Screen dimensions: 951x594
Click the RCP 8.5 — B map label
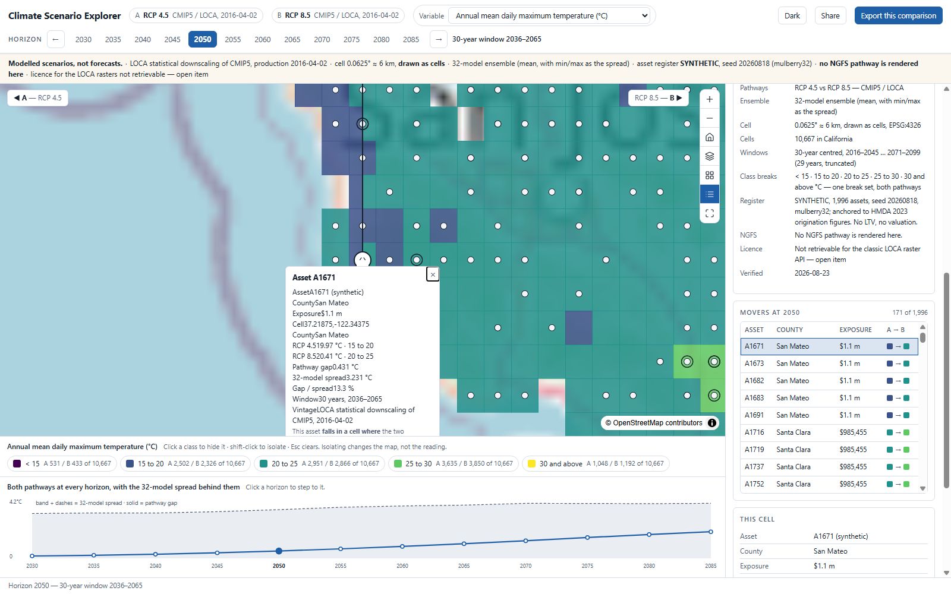[659, 98]
